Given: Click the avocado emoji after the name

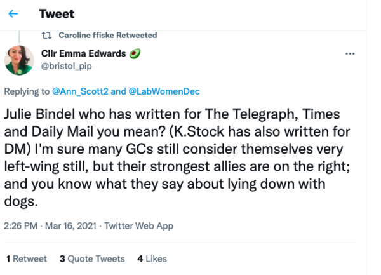Looking at the screenshot, I should [x=135, y=53].
